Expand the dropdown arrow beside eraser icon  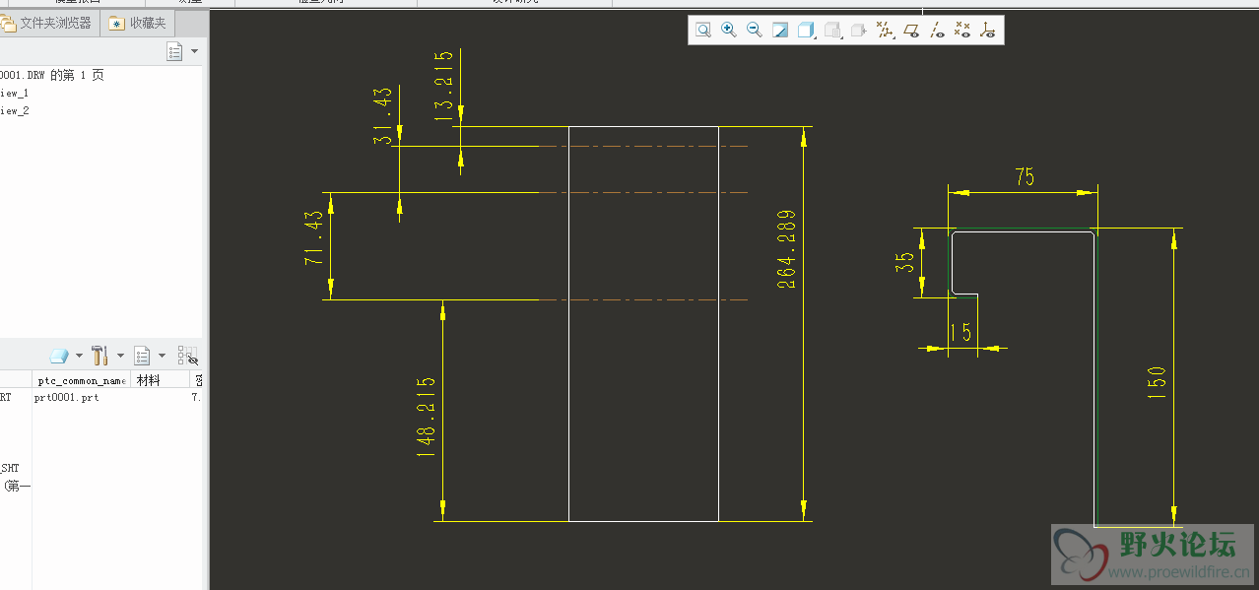(79, 355)
